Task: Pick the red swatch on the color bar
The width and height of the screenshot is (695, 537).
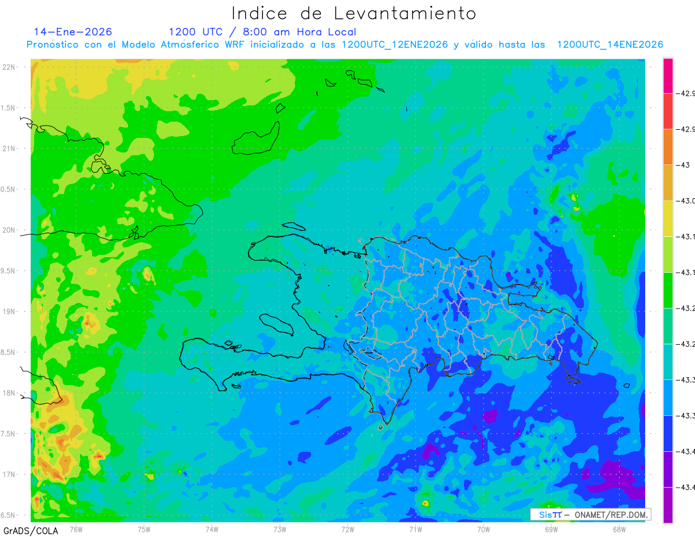Action: (668, 111)
